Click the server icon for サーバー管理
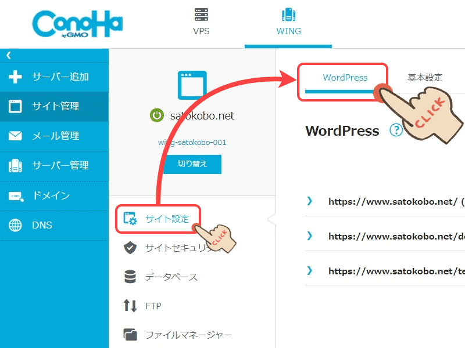Viewport: 465px width, 348px height. (x=15, y=166)
